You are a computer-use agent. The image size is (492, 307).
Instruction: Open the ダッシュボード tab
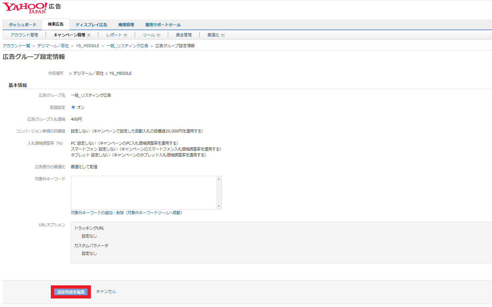22,25
